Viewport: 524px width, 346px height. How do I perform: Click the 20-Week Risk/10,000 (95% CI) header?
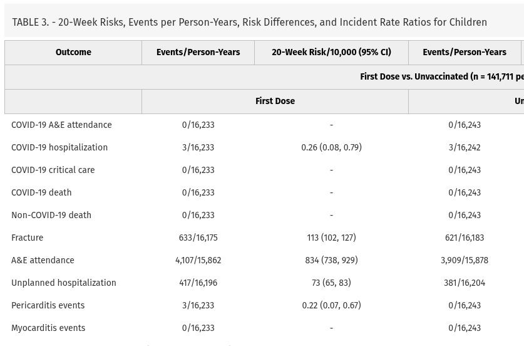click(331, 53)
